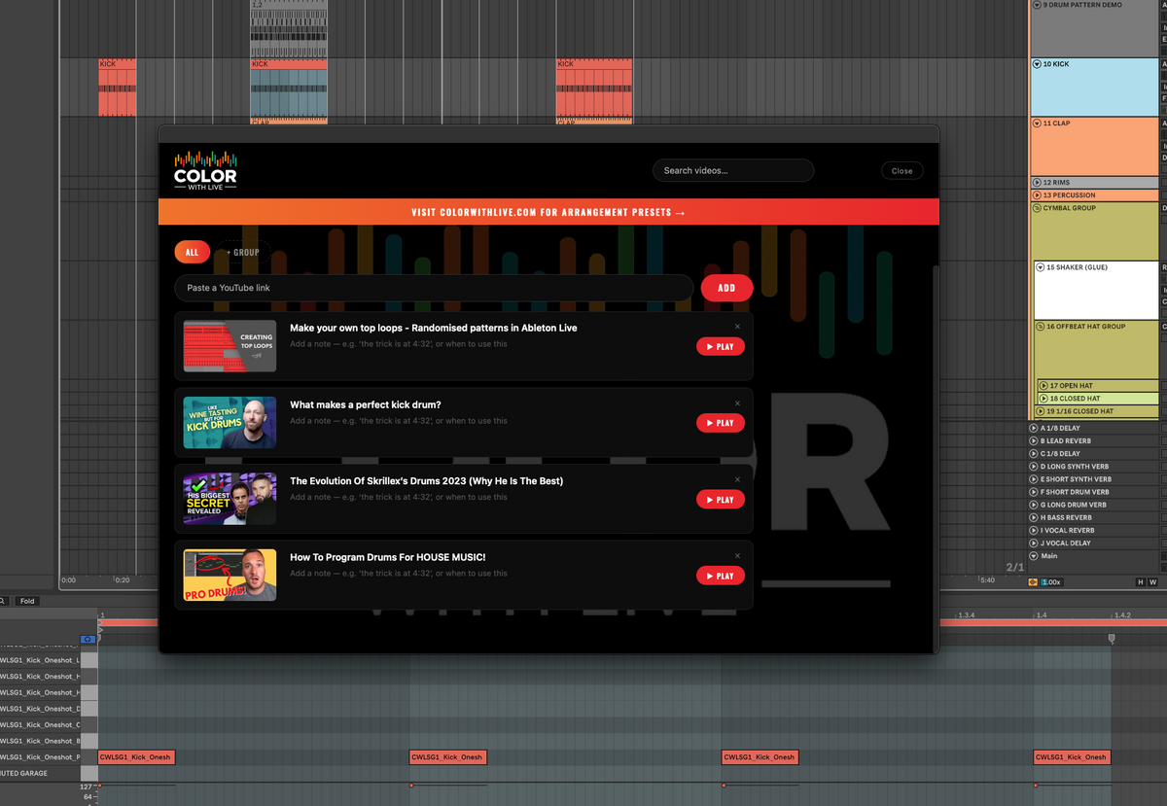1167x806 pixels.
Task: Toggle the H height optimize button
Action: click(x=1141, y=581)
